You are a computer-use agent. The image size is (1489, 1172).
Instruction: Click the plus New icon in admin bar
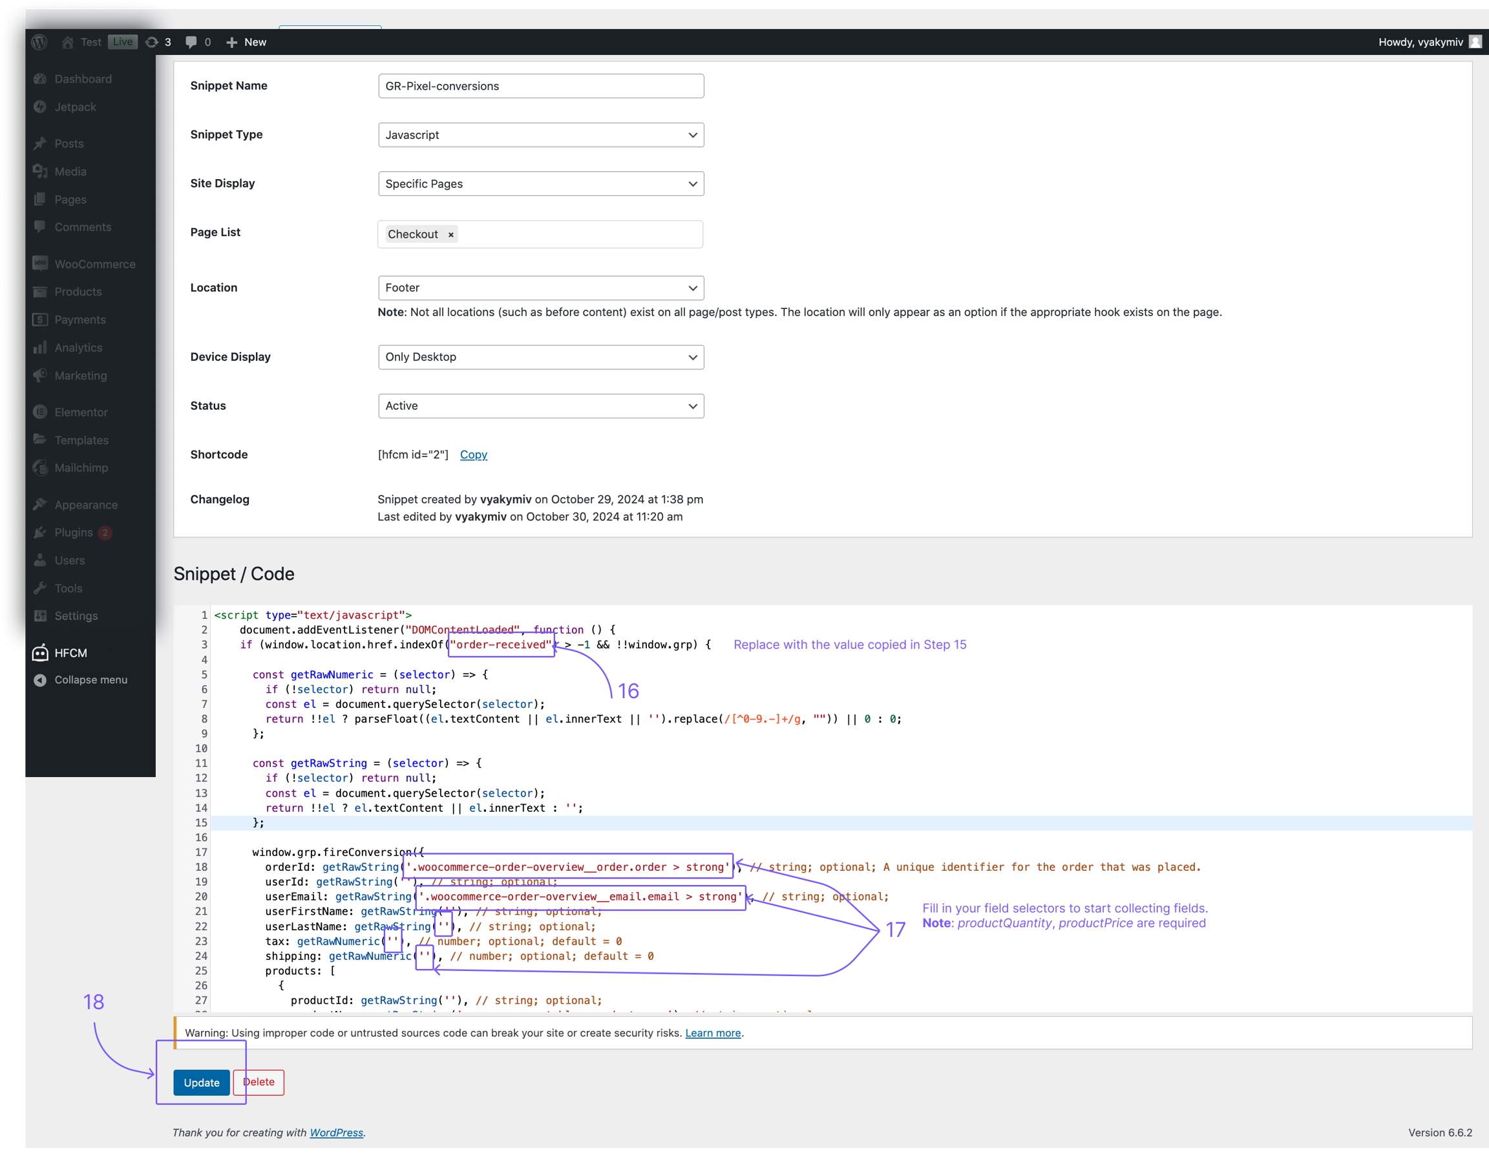click(x=232, y=42)
